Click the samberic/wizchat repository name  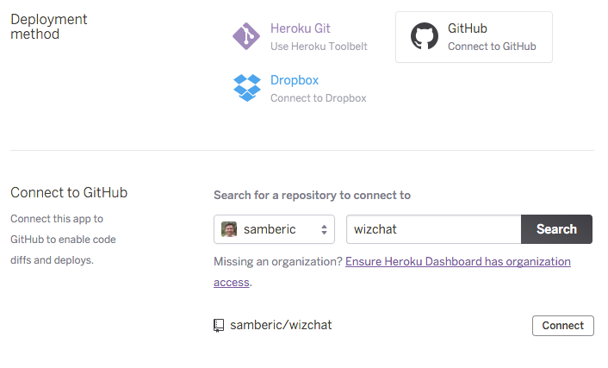[281, 325]
